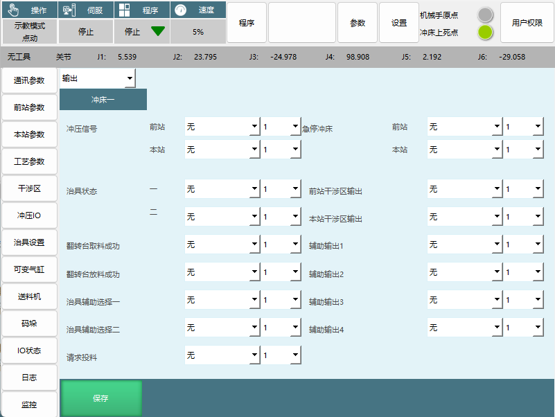Switch to the 冲床一 tab
The image size is (555, 417).
pos(103,100)
